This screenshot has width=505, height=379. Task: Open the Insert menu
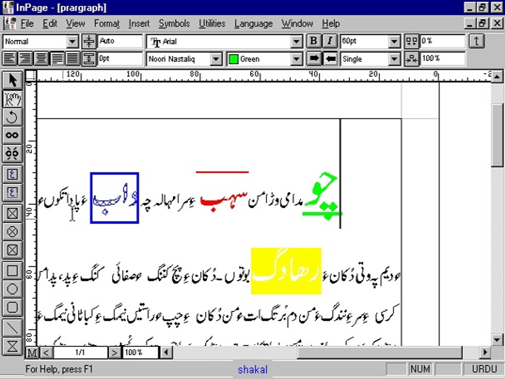139,24
